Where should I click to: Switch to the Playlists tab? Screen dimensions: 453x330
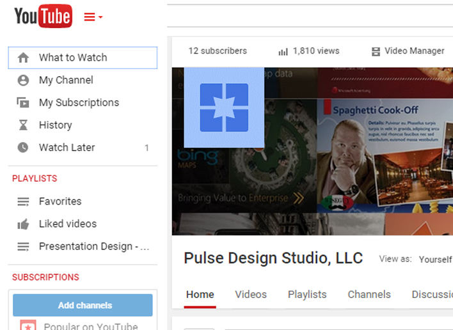tap(307, 294)
